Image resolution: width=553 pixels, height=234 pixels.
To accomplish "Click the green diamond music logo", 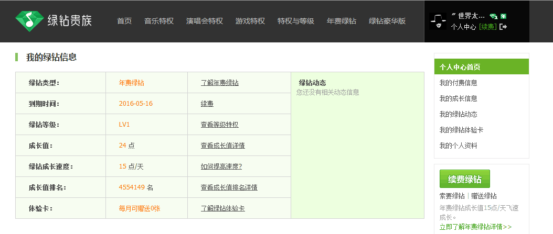I will tap(29, 21).
